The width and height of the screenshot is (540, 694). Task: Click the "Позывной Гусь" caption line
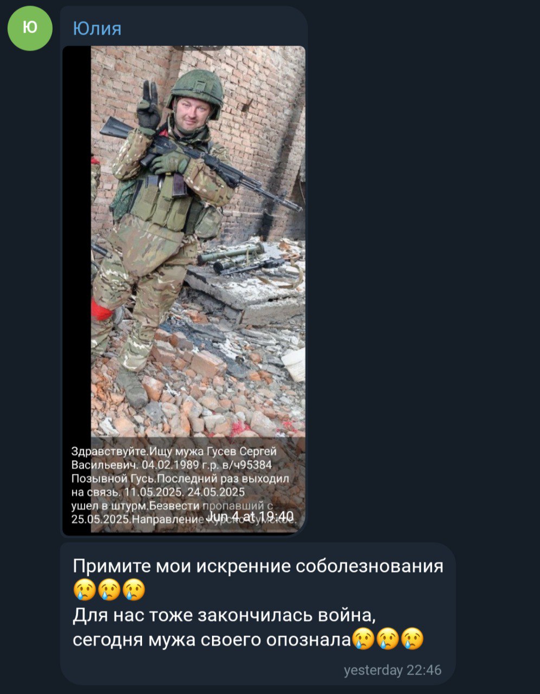[181, 479]
